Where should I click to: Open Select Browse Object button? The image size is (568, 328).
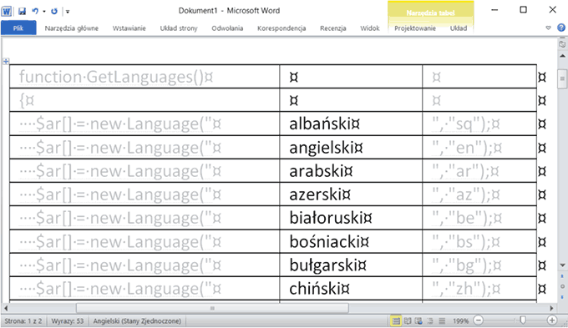pos(562,286)
